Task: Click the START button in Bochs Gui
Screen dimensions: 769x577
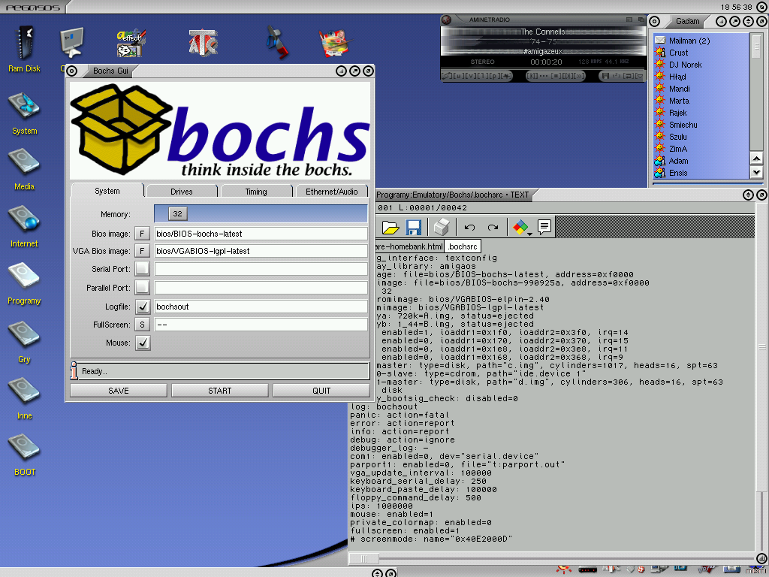Action: [x=220, y=391]
